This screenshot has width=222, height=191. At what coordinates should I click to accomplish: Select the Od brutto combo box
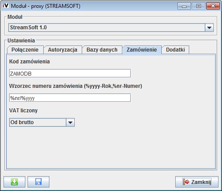tap(42, 122)
